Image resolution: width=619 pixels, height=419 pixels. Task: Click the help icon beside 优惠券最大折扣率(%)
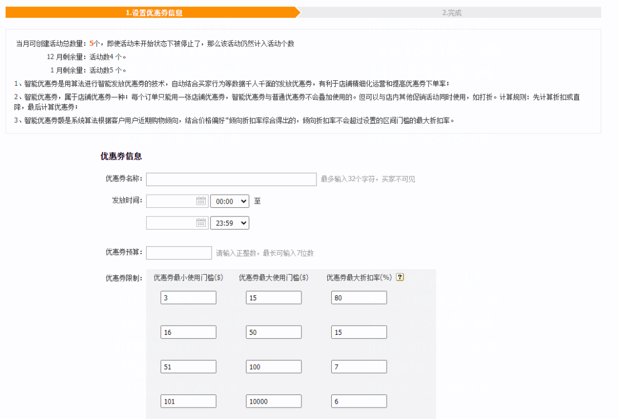(x=399, y=277)
